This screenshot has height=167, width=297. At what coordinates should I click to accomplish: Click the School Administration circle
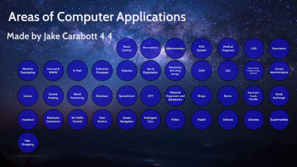[x=279, y=71]
